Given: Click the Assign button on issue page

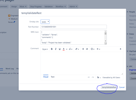Looking at the screenshot, I should pyautogui.click(x=14, y=6).
